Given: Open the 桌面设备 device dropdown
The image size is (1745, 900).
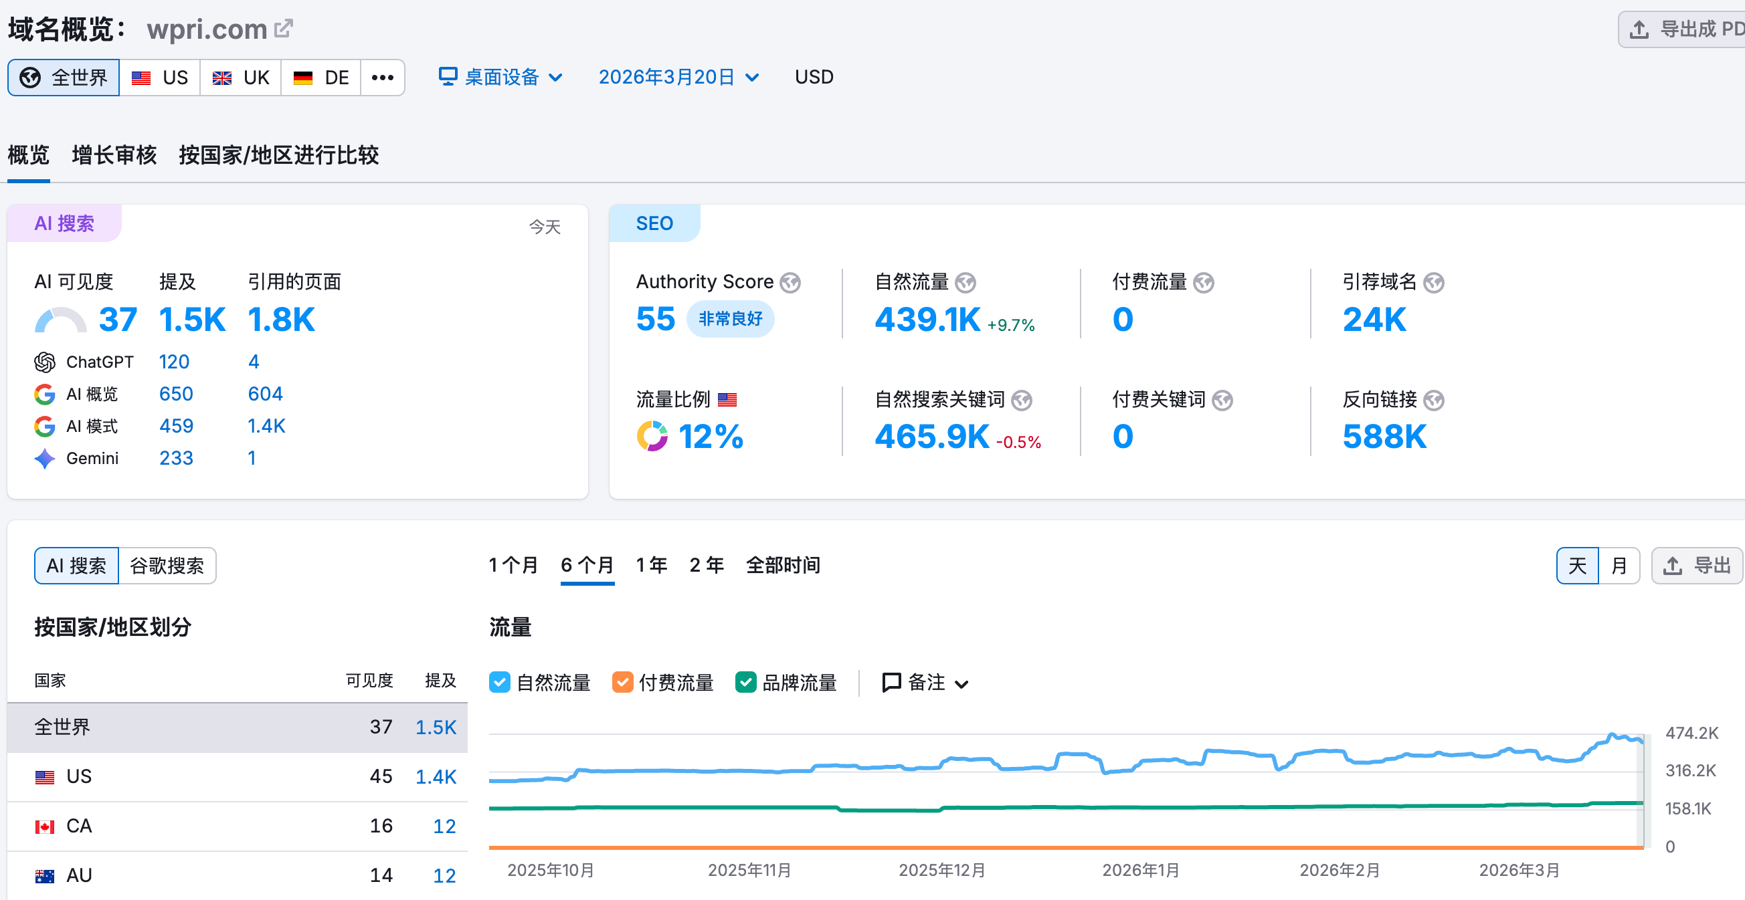Looking at the screenshot, I should [500, 77].
